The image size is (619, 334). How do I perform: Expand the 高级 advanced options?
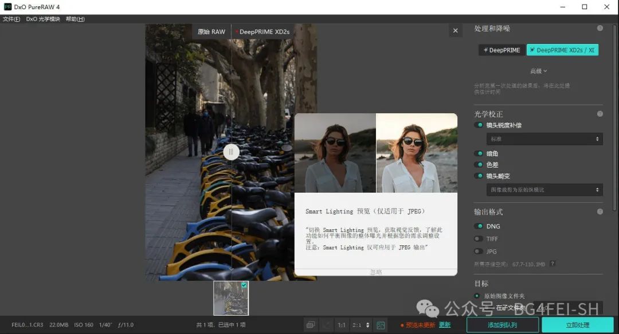pos(538,71)
